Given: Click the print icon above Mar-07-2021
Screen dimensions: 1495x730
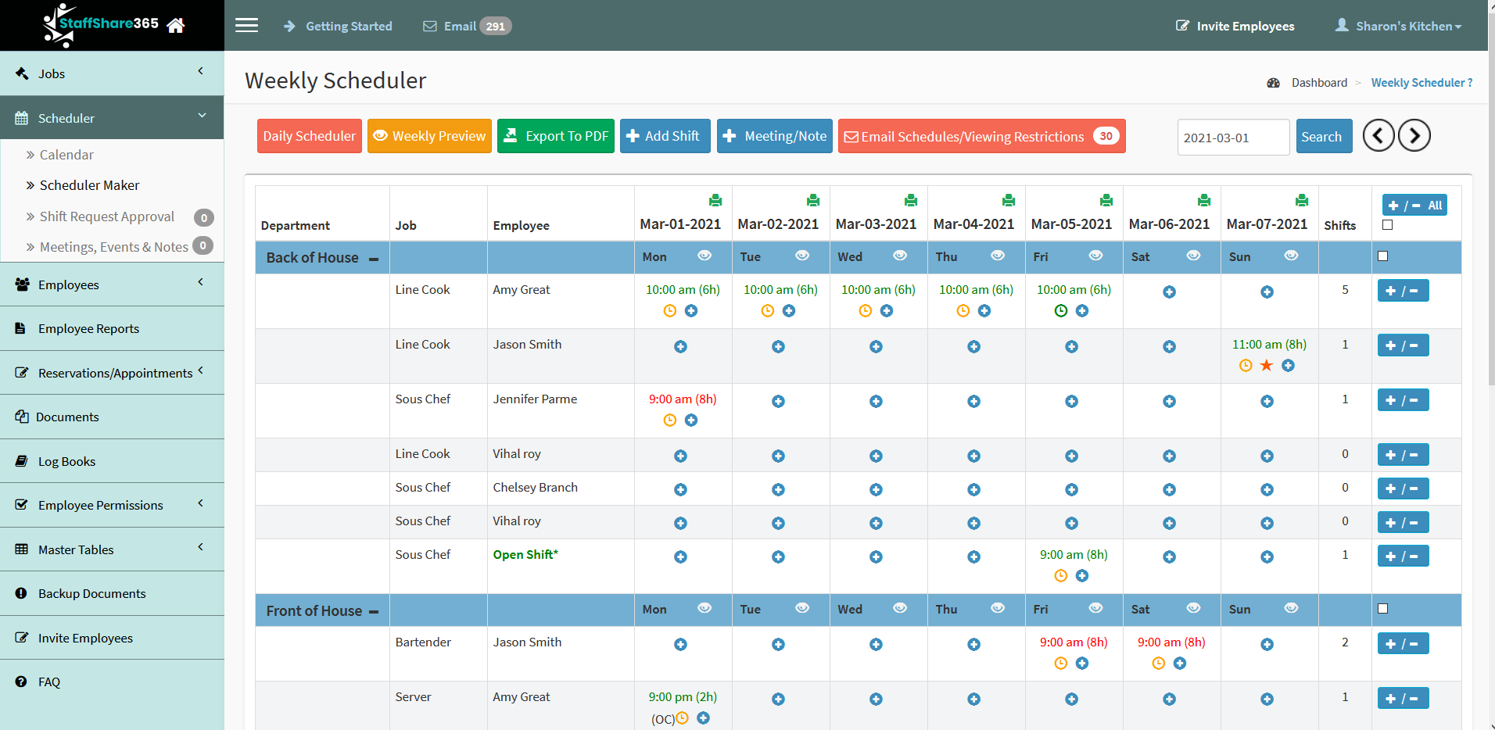Looking at the screenshot, I should (1301, 201).
